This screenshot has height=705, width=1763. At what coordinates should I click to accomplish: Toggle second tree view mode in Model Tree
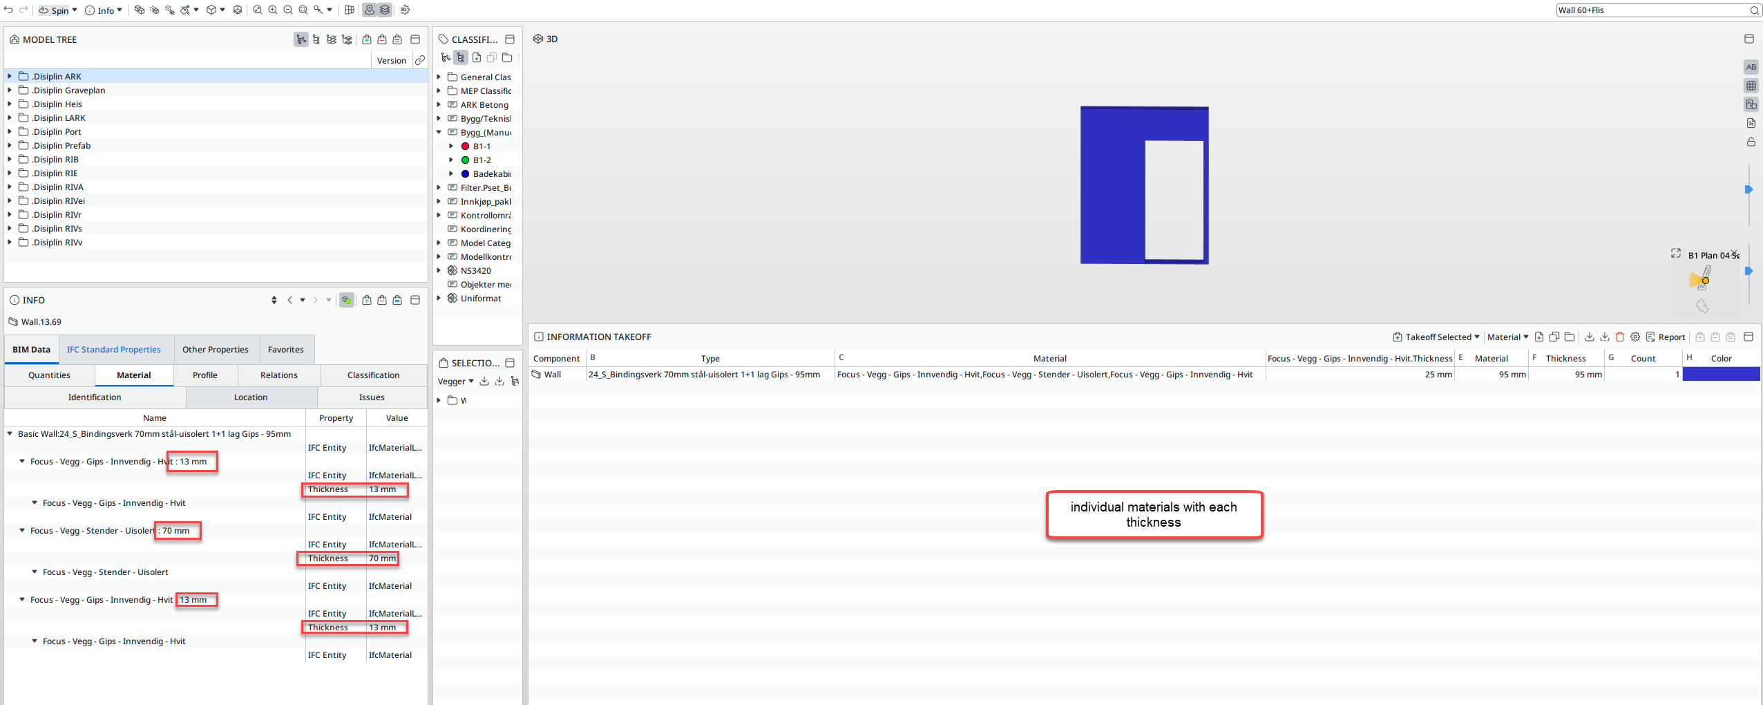pyautogui.click(x=316, y=39)
